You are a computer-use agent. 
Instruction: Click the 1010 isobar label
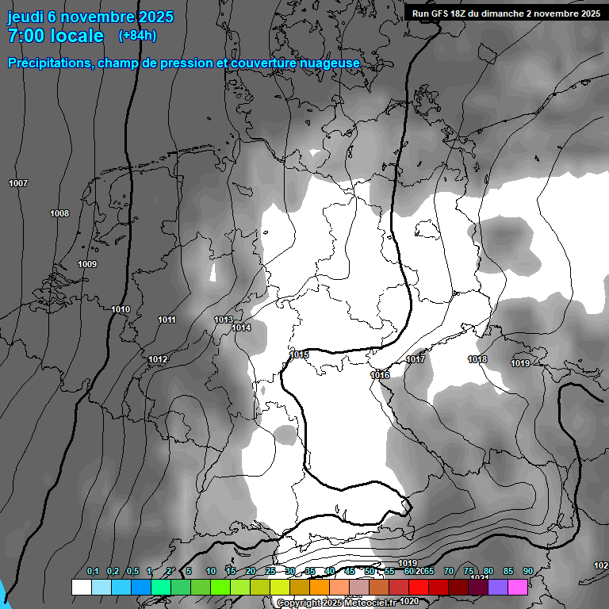pos(121,310)
